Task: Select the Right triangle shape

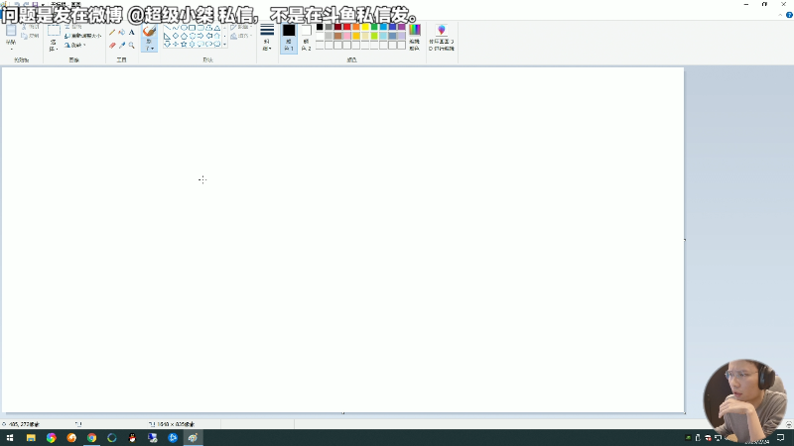Action: pos(167,36)
